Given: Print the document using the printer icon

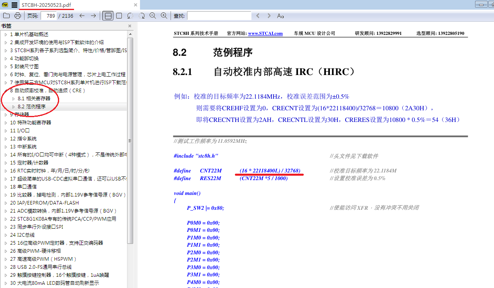Looking at the screenshot, I should (x=18, y=16).
